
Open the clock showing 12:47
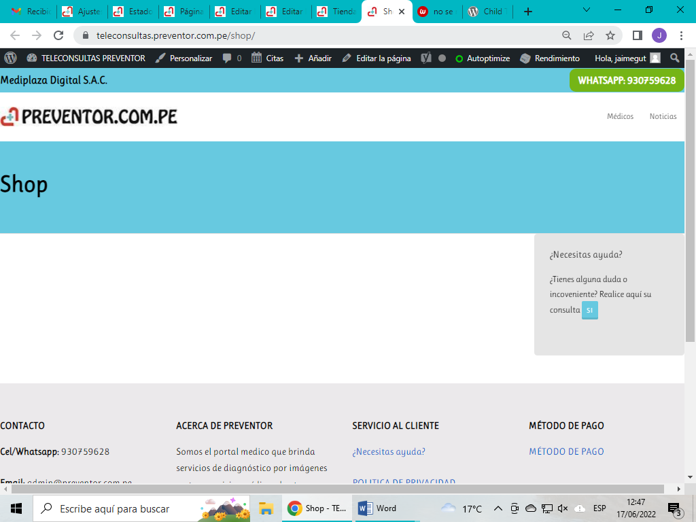click(x=636, y=508)
